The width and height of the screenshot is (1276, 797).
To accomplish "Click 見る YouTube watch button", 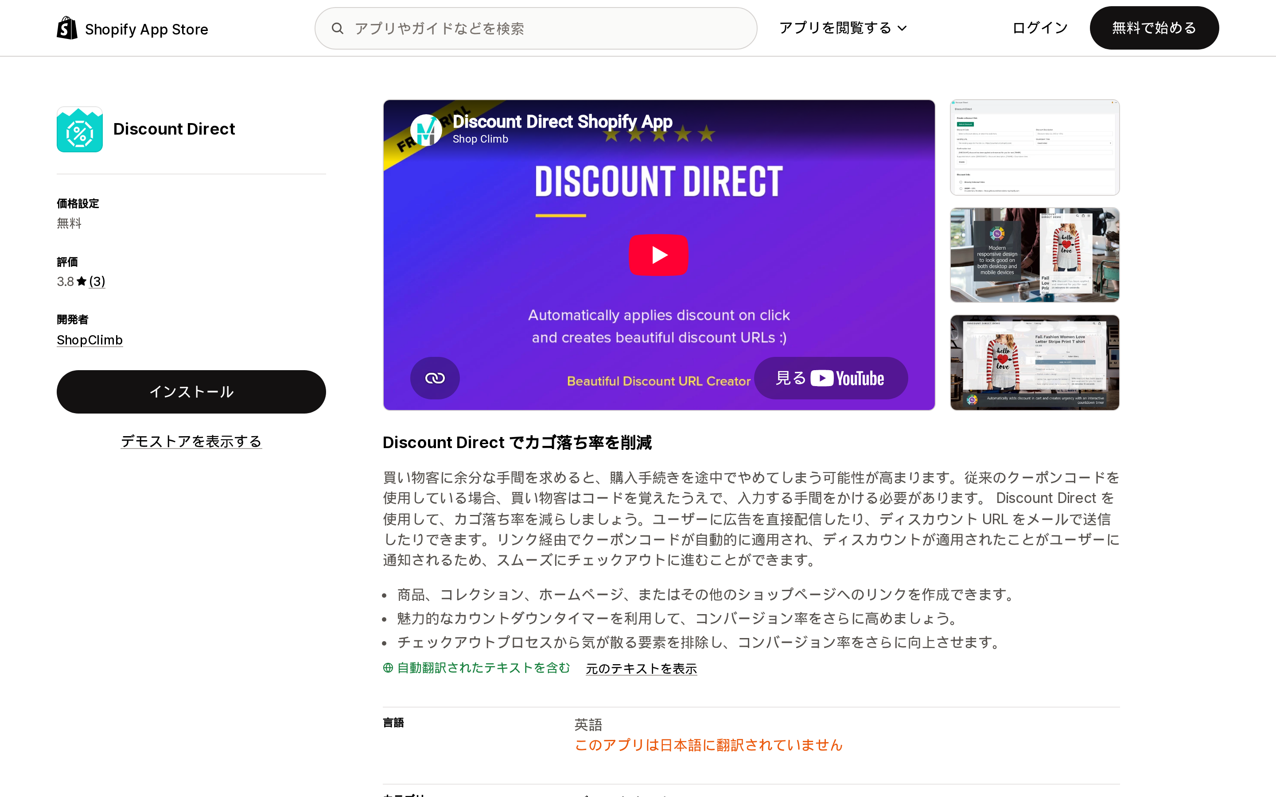I will 830,378.
